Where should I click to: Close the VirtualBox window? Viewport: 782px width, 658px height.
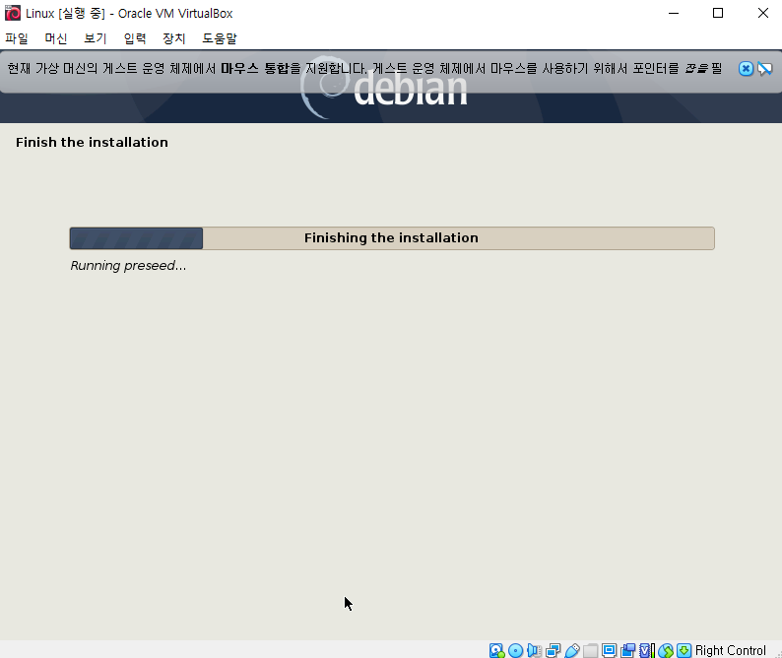point(763,13)
